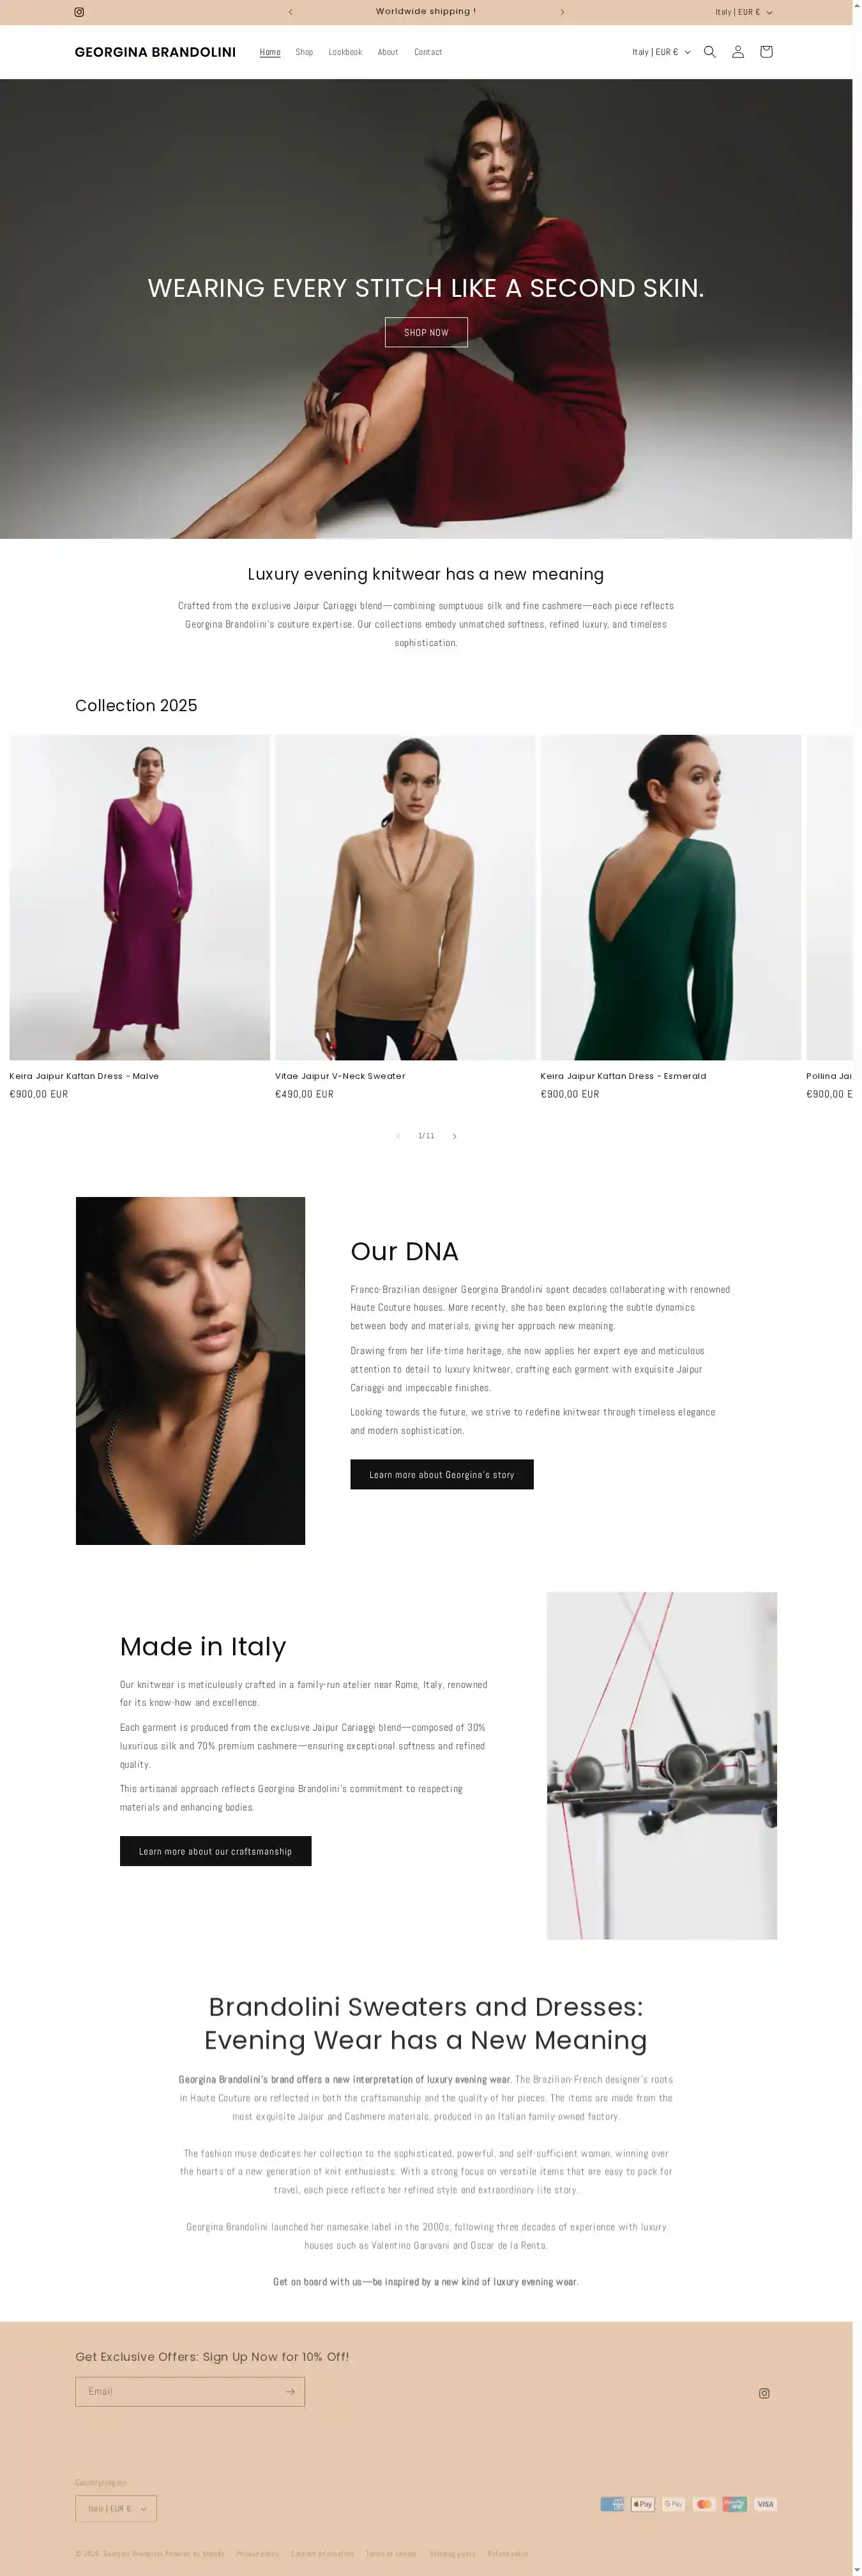Click Learn more about Georgina's story
The image size is (862, 2576).
(442, 1474)
